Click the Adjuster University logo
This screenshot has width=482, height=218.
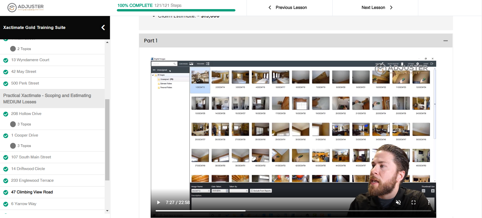click(26, 8)
